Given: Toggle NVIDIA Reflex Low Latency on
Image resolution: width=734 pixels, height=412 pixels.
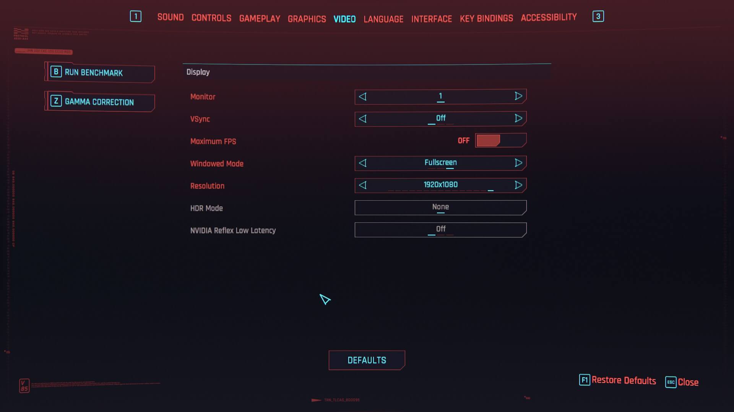Looking at the screenshot, I should click(x=440, y=229).
